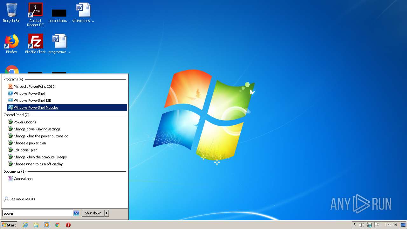The image size is (407, 229).
Task: Open Microsoft PowerPoint 2010 result
Action: pyautogui.click(x=67, y=87)
